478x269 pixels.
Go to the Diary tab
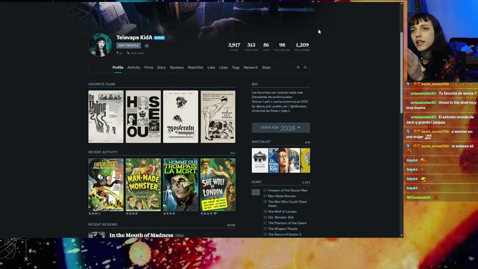[161, 68]
